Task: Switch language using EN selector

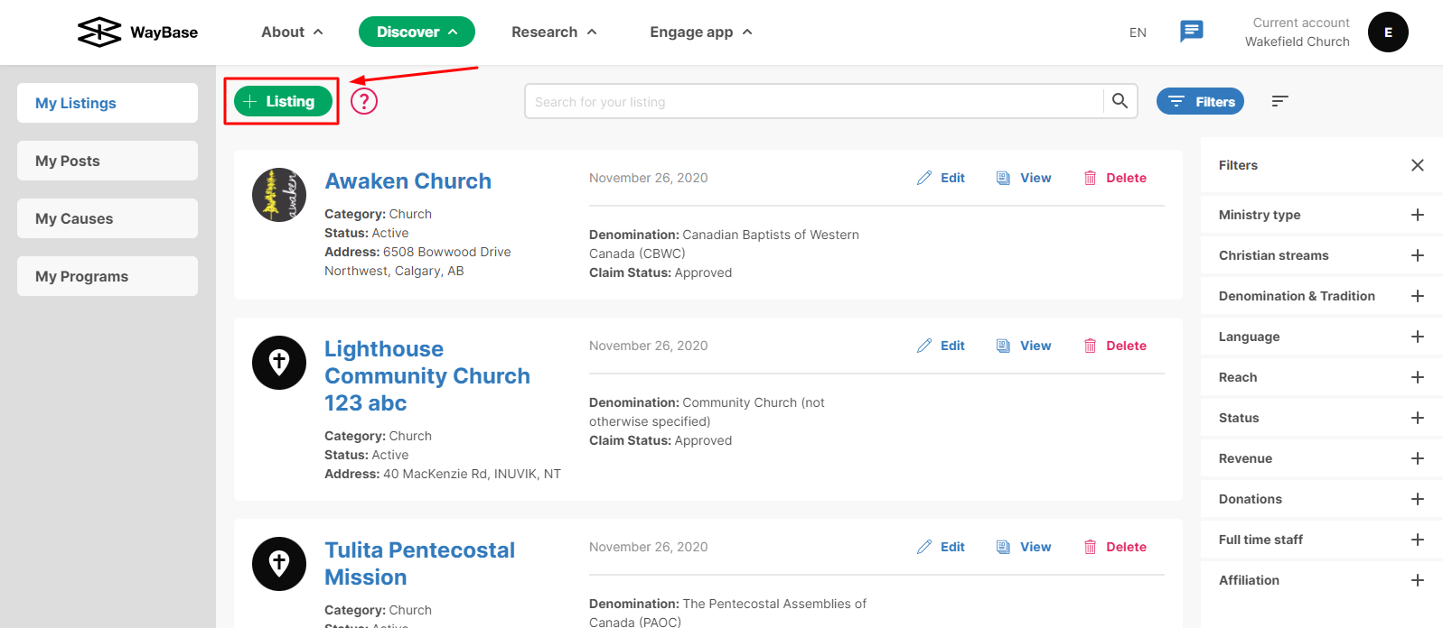Action: point(1138,32)
